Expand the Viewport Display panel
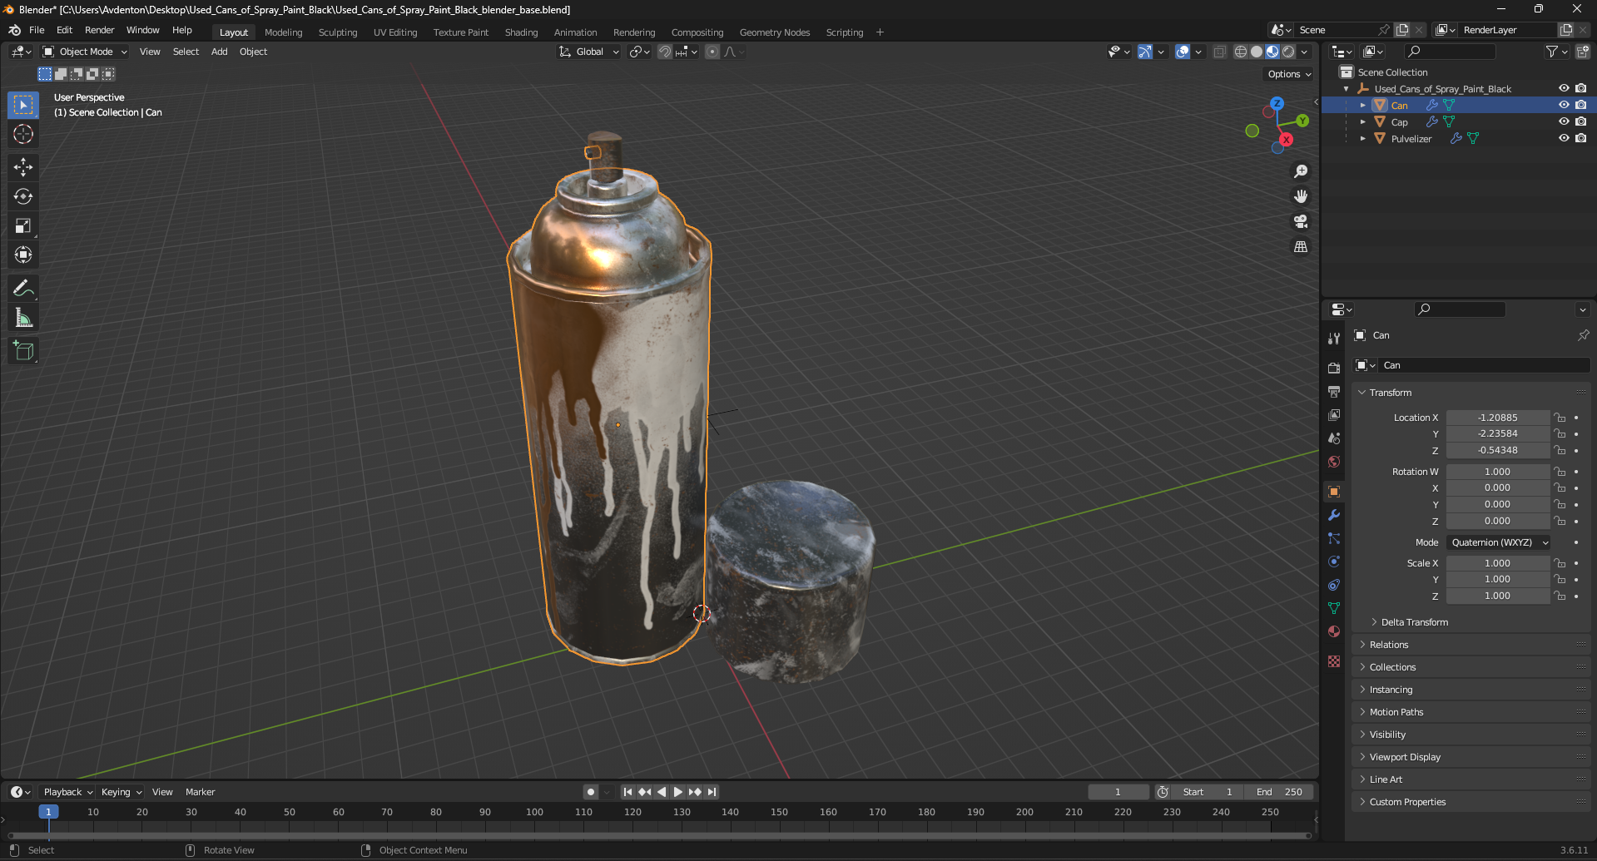The height and width of the screenshot is (861, 1597). click(1404, 757)
